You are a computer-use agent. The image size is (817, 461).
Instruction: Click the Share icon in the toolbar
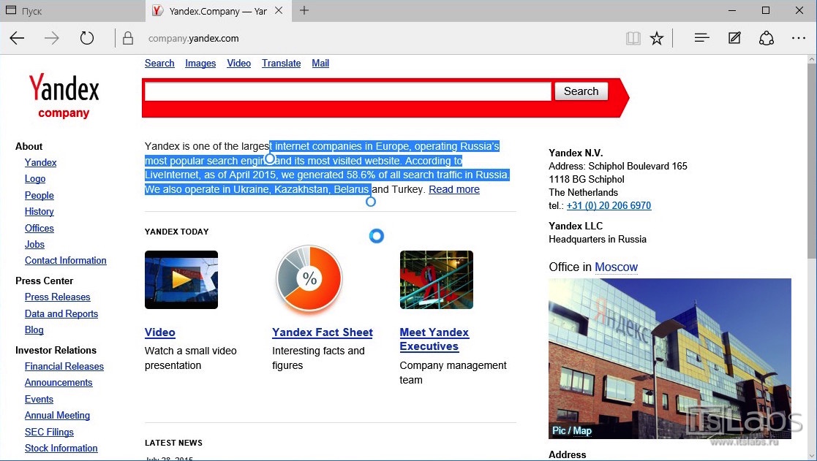coord(766,38)
